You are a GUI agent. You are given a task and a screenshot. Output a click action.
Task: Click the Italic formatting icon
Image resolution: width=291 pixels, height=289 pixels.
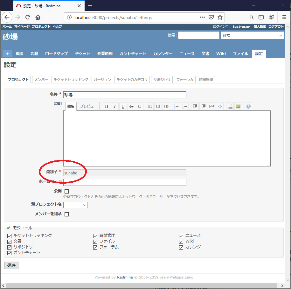coord(115,106)
